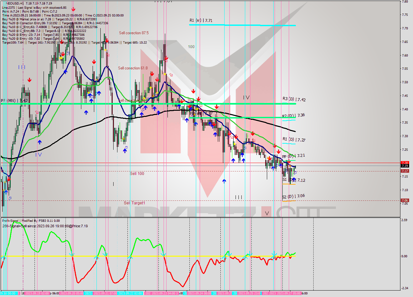Click the black 7.19 current price tag
The height and width of the screenshot is (297, 413).
coord(405,166)
